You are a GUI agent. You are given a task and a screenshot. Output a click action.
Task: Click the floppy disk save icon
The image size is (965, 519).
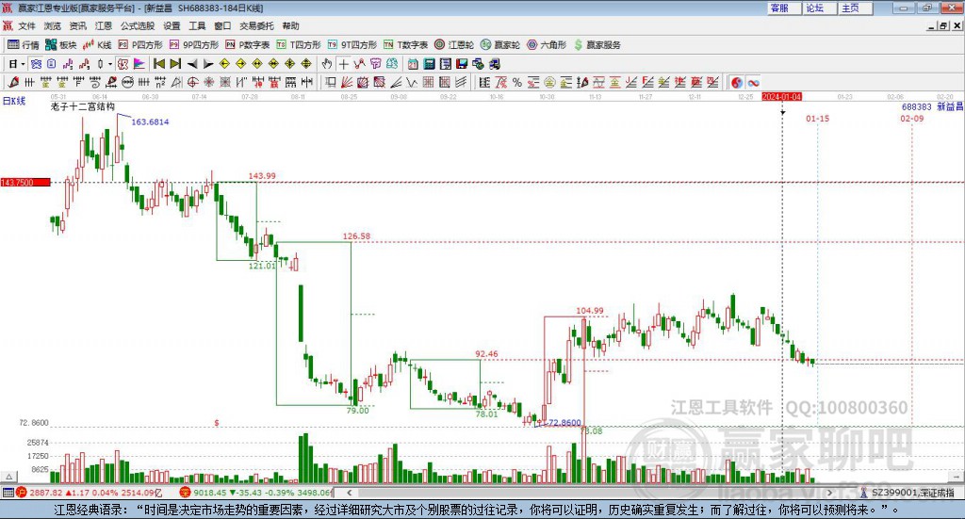tap(462, 64)
